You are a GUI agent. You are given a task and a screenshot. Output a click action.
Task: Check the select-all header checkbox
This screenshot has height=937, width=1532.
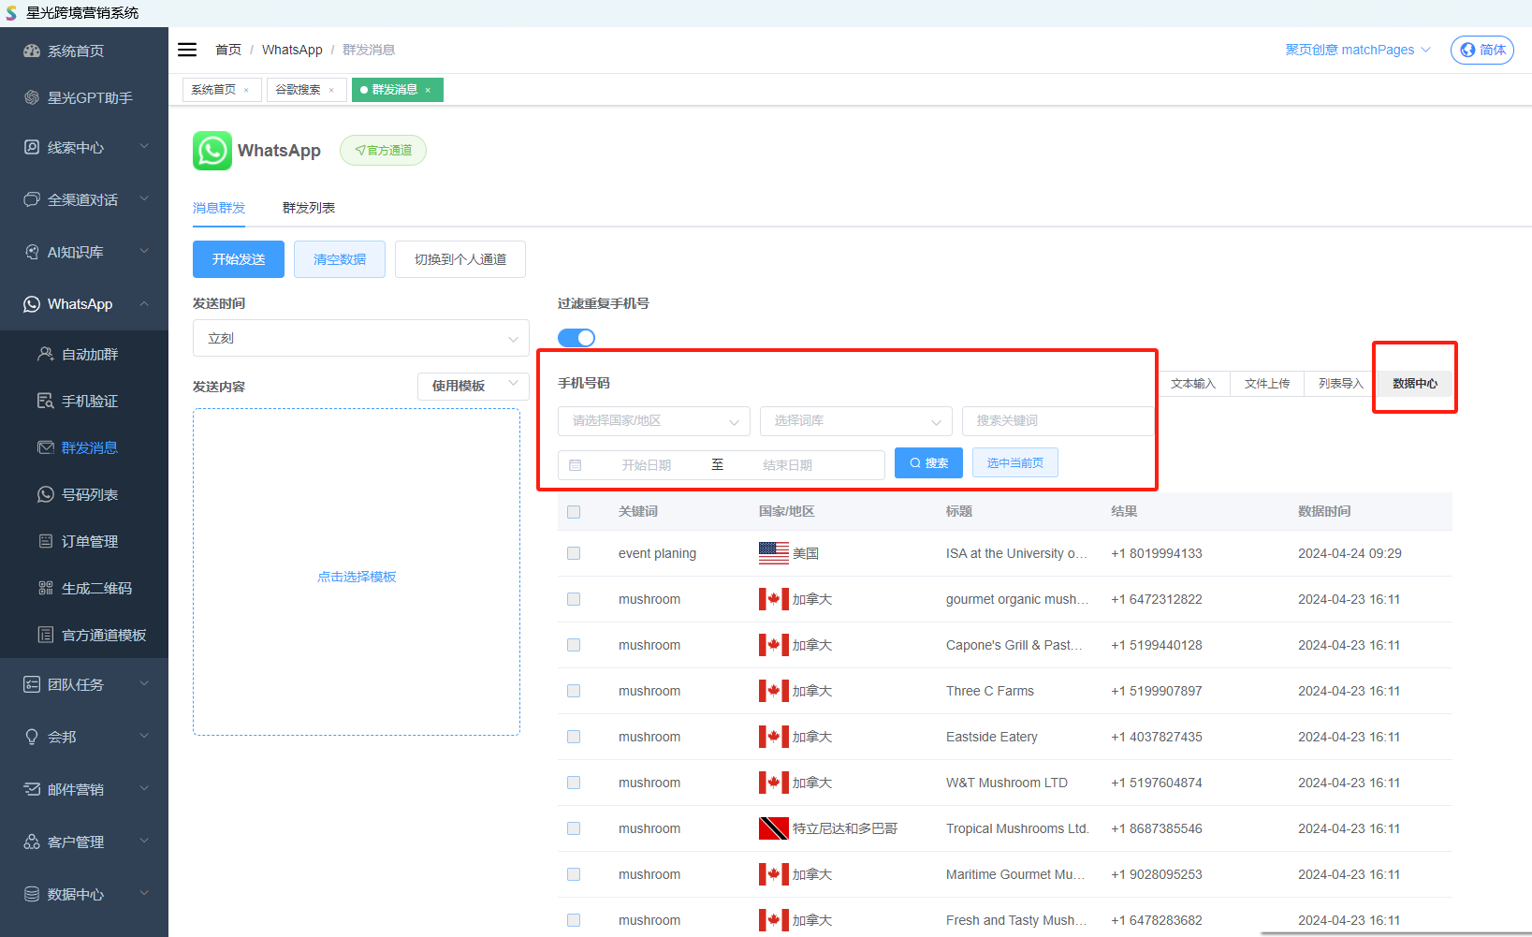[x=574, y=512]
